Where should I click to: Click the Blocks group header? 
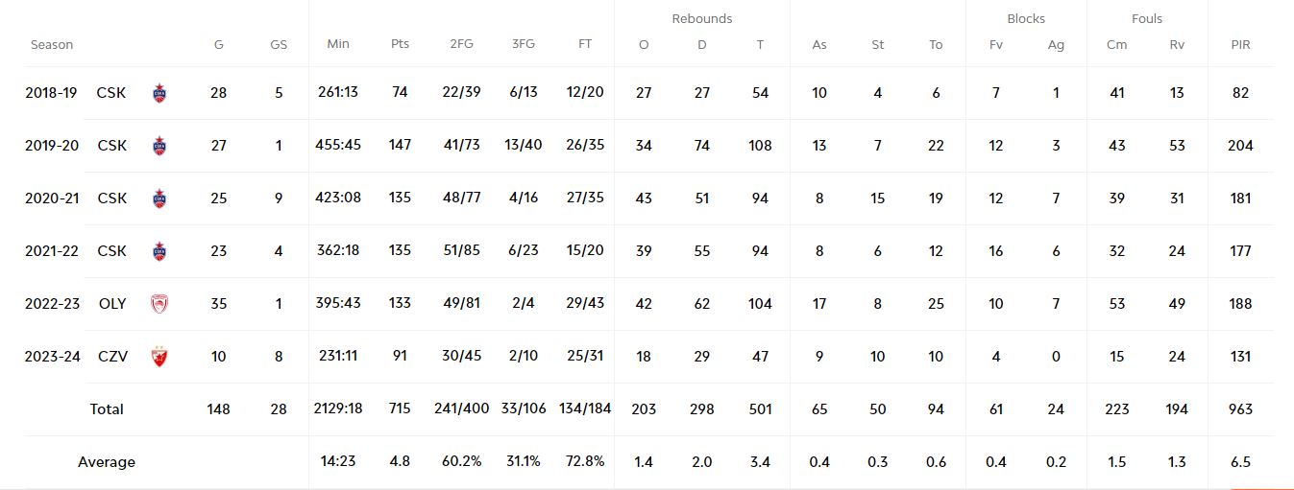pos(1026,19)
